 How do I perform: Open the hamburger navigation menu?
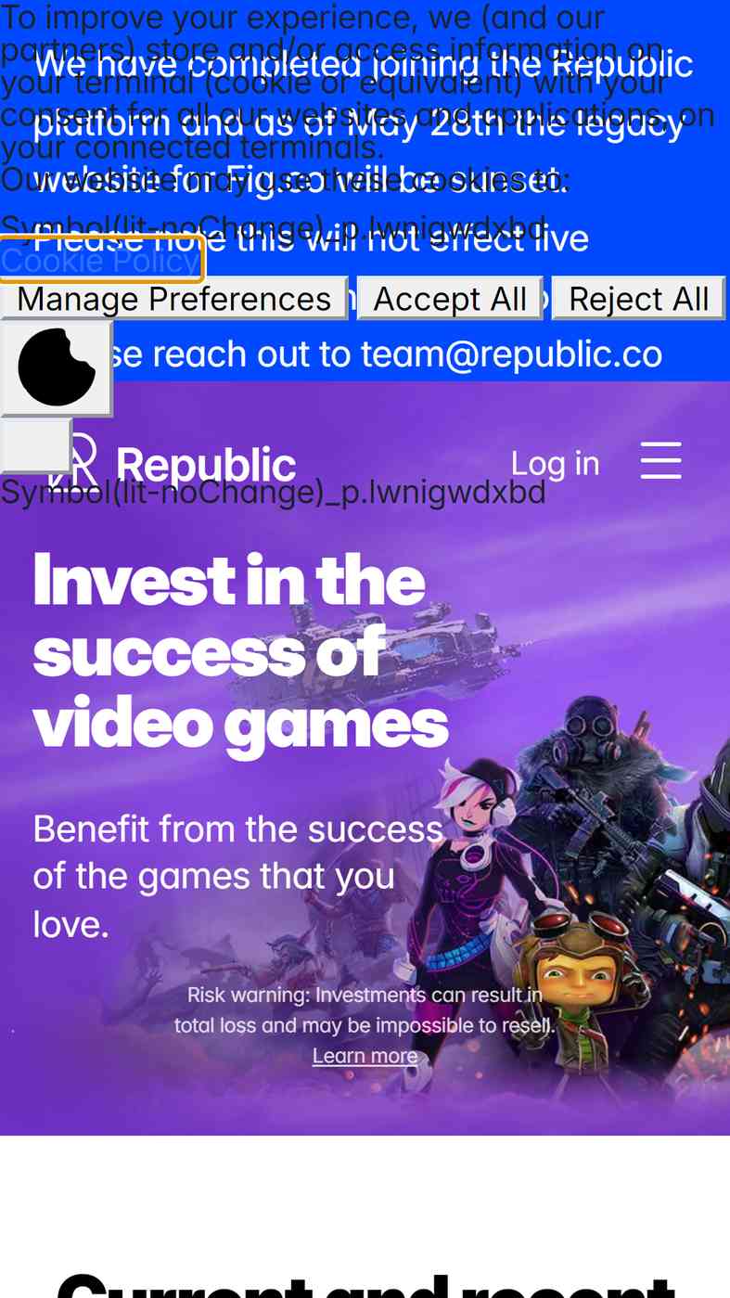660,461
